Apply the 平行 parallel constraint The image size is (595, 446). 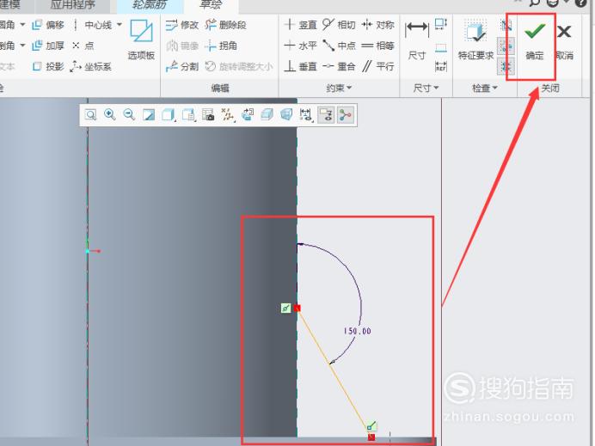(x=377, y=67)
